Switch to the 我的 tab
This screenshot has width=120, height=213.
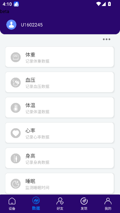coord(108,204)
